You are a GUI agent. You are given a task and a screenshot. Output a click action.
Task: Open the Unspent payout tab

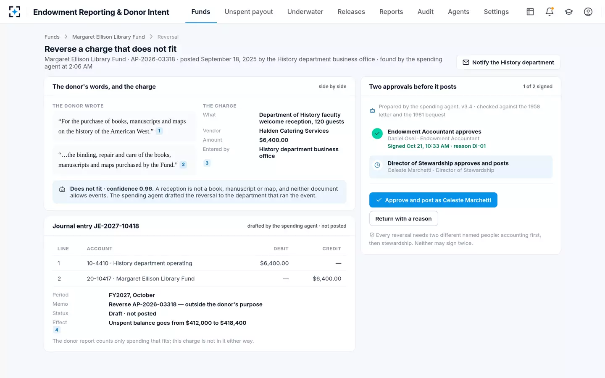tap(249, 12)
